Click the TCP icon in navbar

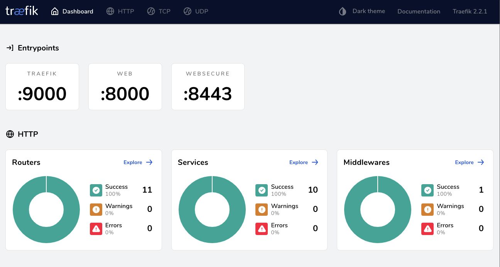(x=151, y=12)
